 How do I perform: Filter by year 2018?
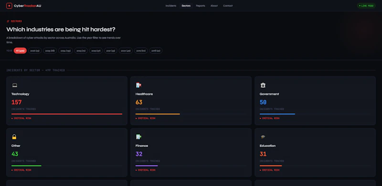click(156, 51)
